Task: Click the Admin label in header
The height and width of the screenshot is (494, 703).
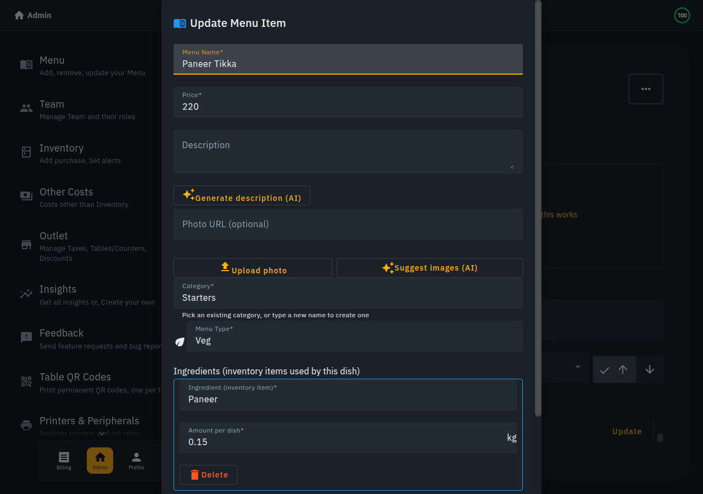Action: pos(40,15)
